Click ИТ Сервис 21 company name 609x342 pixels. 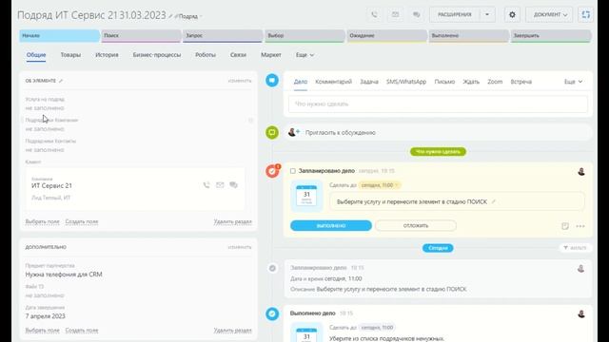[x=51, y=186]
